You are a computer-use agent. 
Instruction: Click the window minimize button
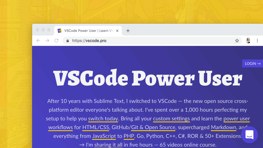[43, 30]
